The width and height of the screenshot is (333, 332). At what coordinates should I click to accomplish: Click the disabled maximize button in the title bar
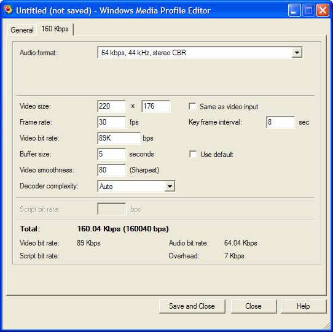pyautogui.click(x=308, y=10)
